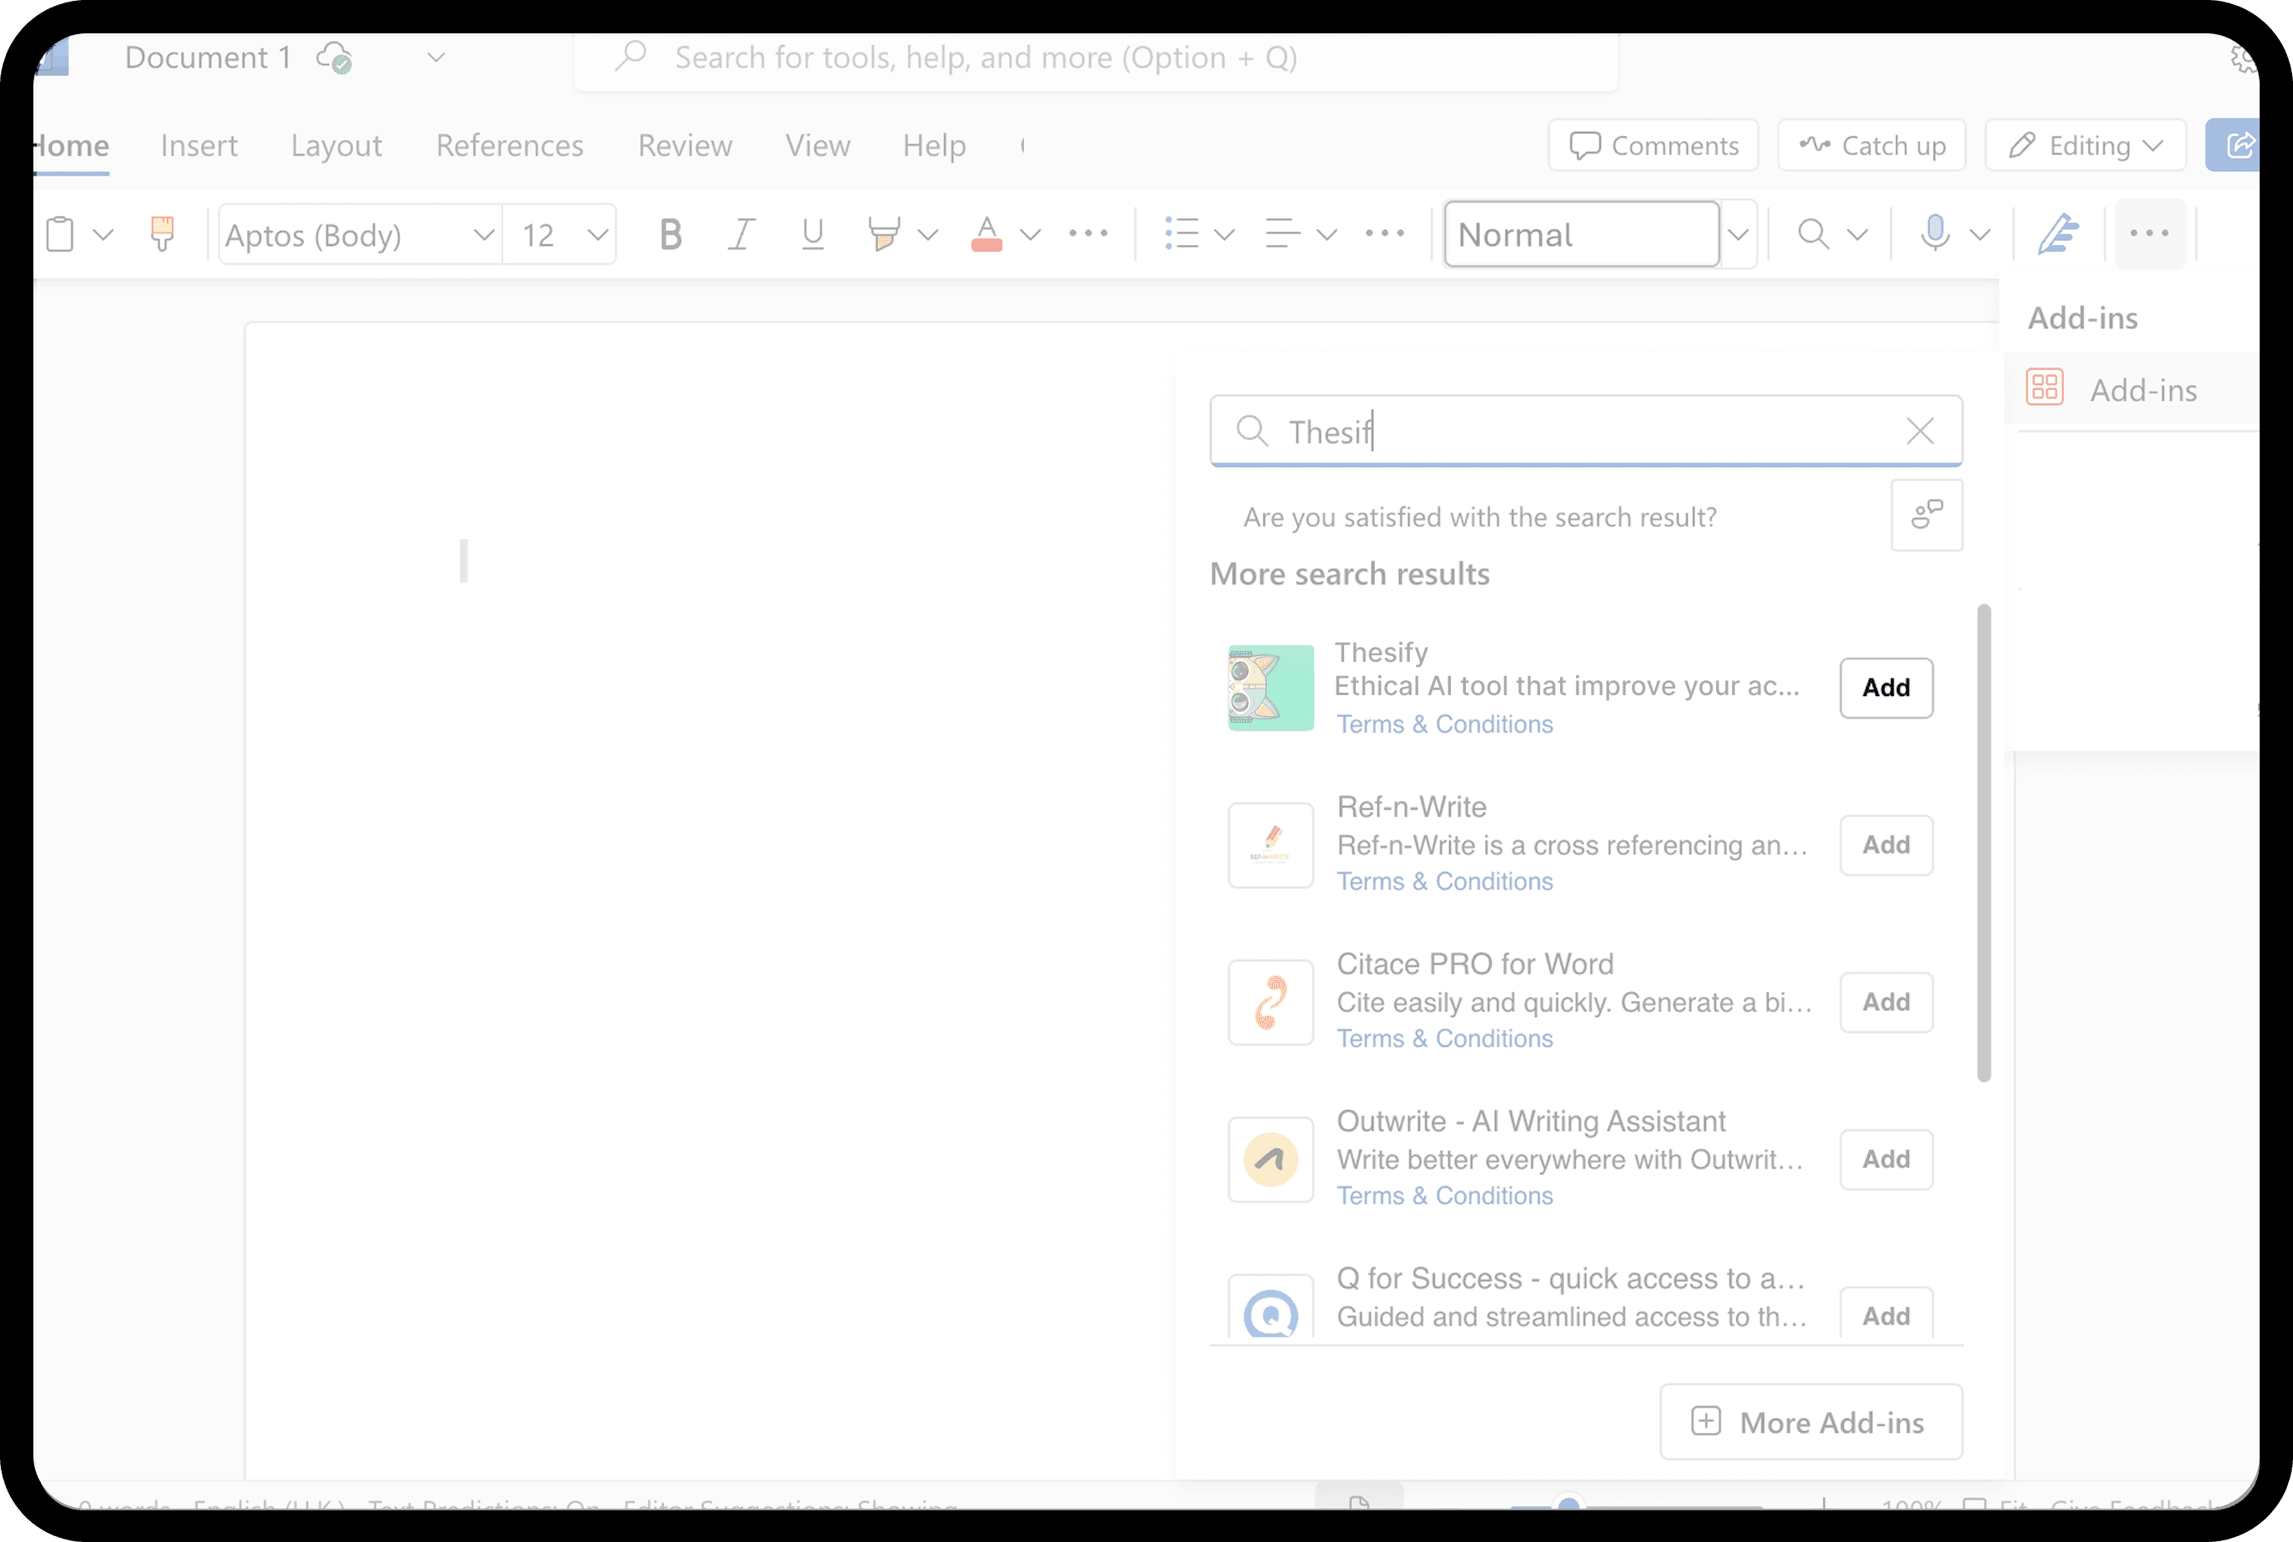Show more paragraph options ellipsis
The height and width of the screenshot is (1542, 2293).
click(1385, 234)
